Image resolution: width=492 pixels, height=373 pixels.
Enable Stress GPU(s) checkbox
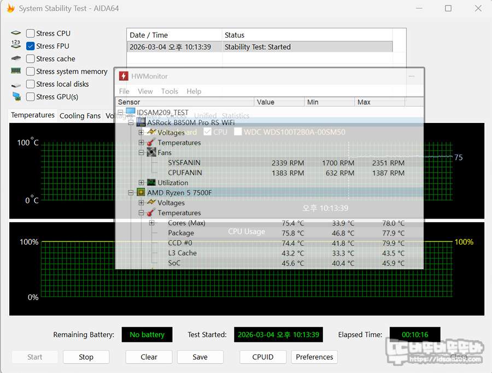pos(31,97)
